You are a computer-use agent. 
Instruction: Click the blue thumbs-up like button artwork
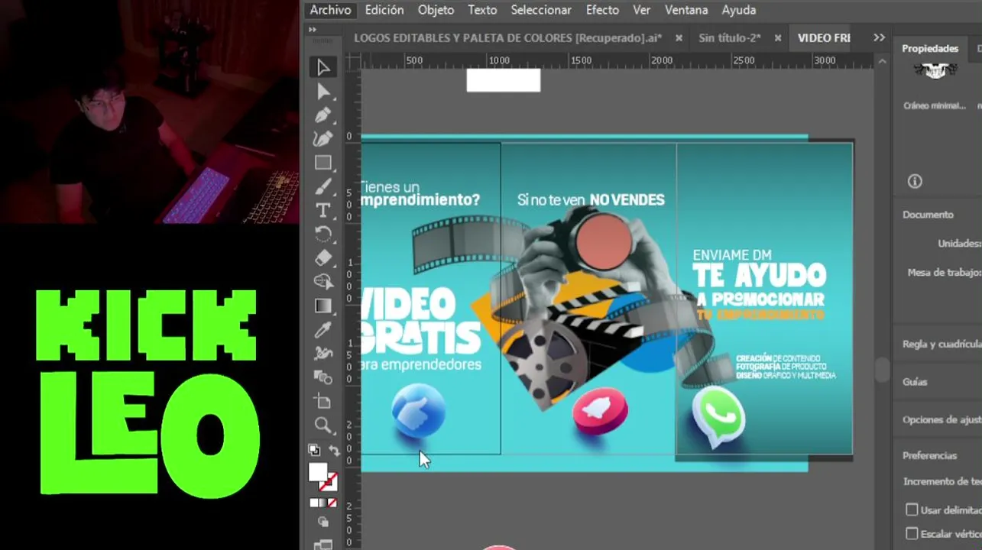[x=418, y=410]
